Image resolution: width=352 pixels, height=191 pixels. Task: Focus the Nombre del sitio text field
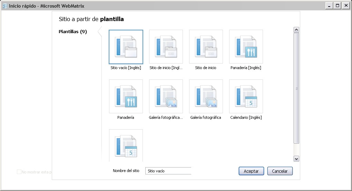(168, 171)
